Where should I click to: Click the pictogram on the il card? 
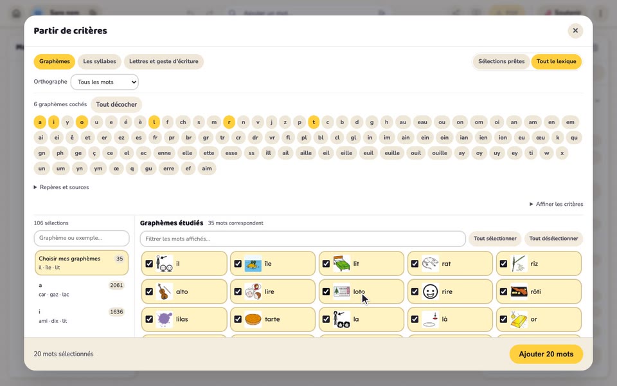(165, 264)
